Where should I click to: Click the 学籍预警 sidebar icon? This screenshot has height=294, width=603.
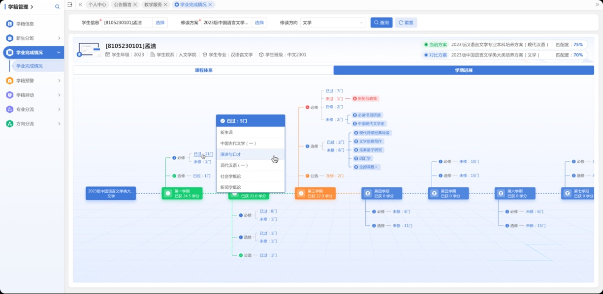(x=9, y=81)
